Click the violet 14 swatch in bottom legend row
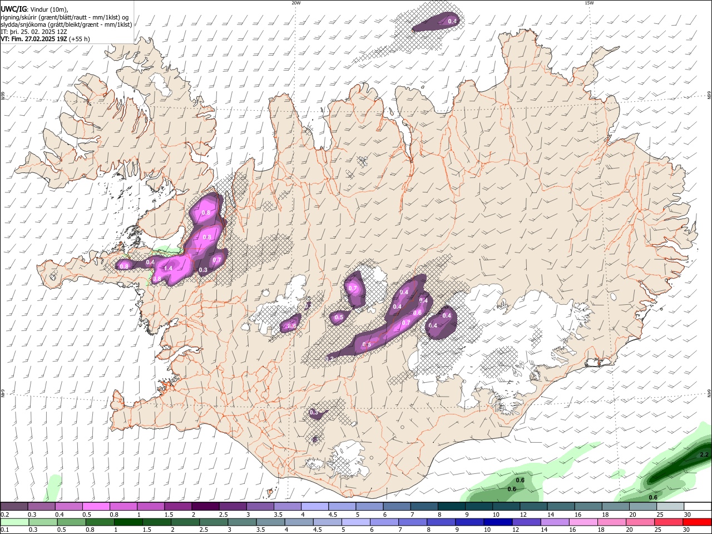712x534 pixels. pyautogui.click(x=554, y=522)
